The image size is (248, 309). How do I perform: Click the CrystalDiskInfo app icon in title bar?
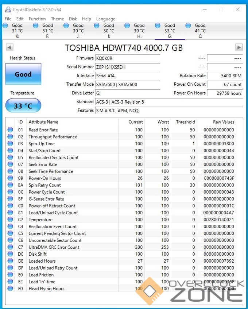pyautogui.click(x=7, y=10)
